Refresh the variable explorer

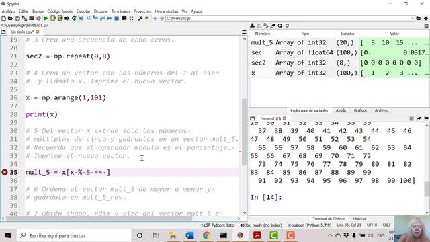pyautogui.click(x=287, y=26)
